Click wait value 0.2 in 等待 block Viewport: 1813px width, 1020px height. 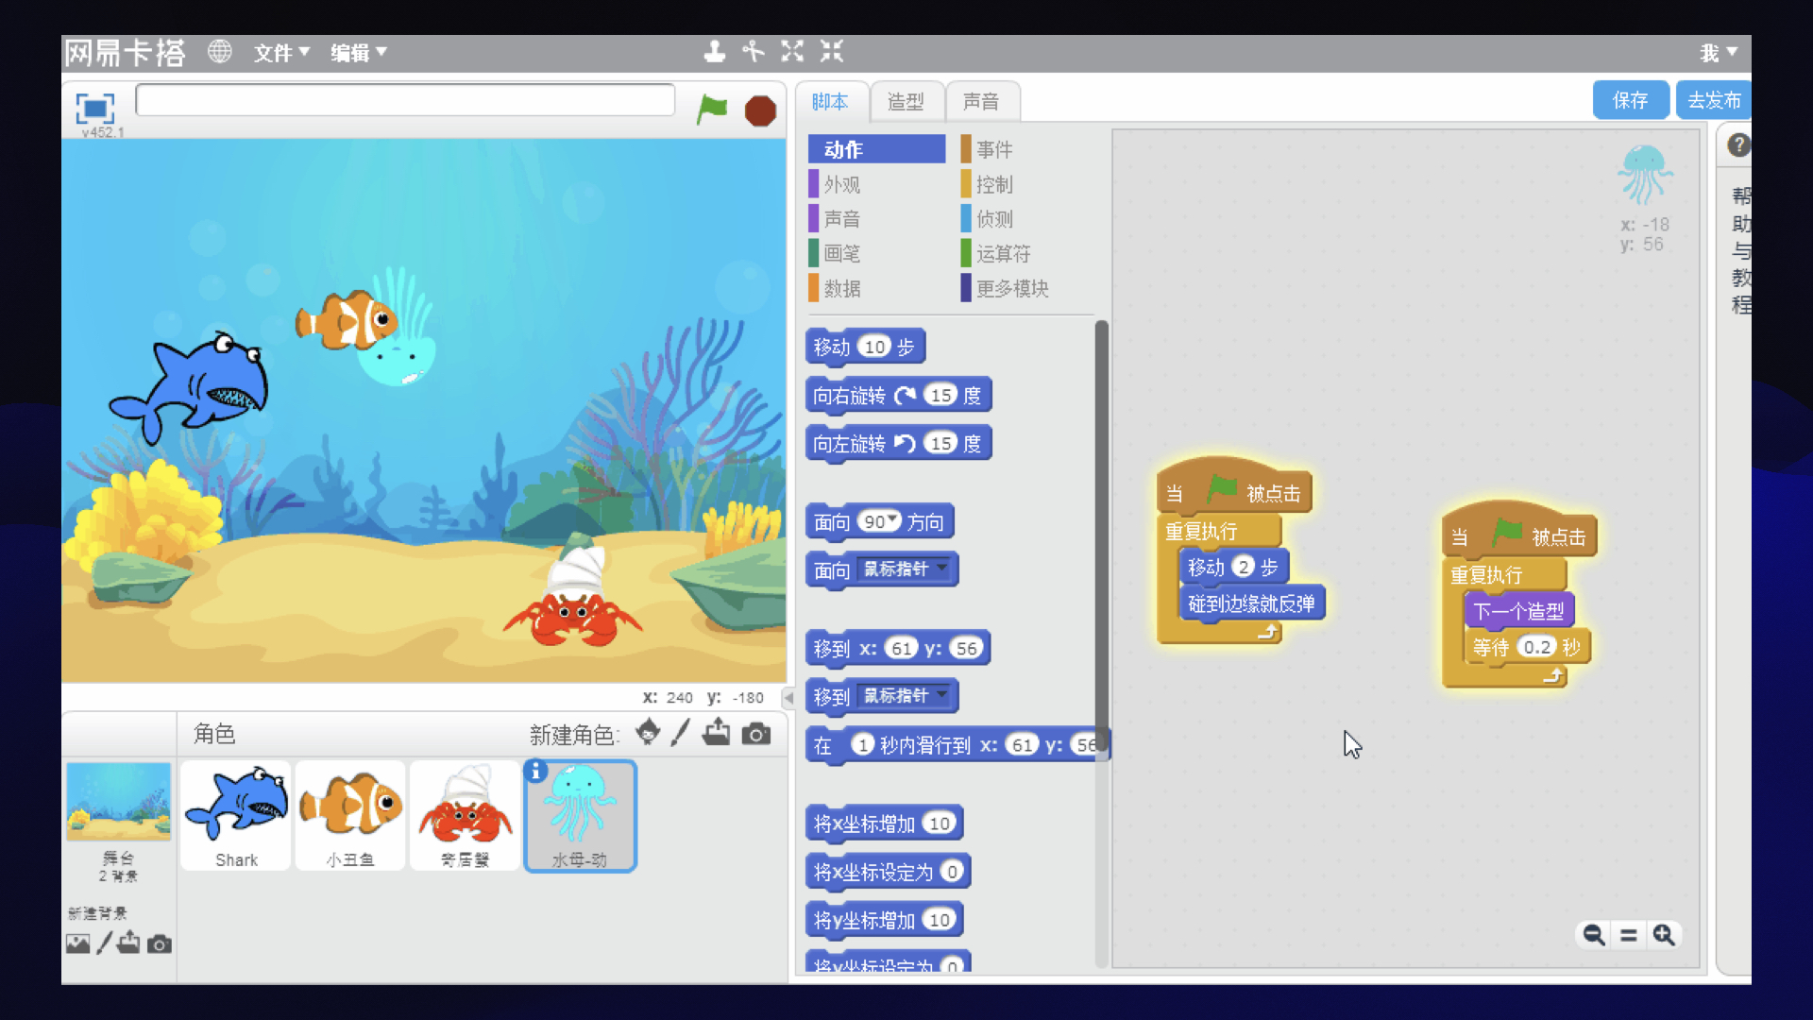click(x=1536, y=647)
